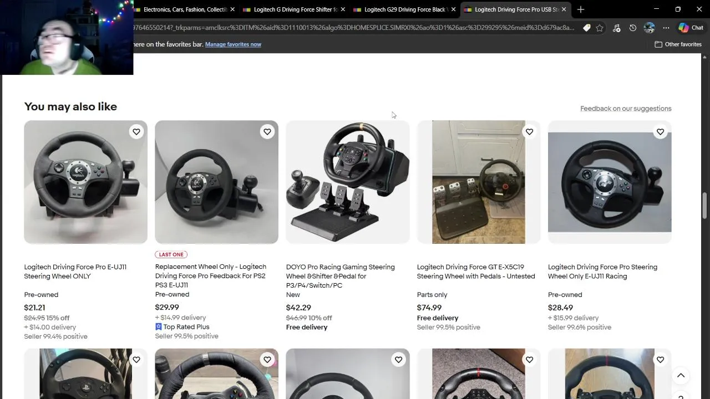This screenshot has height=399, width=710.
Task: Open Copilot Chat in the toolbar
Action: tap(691, 28)
